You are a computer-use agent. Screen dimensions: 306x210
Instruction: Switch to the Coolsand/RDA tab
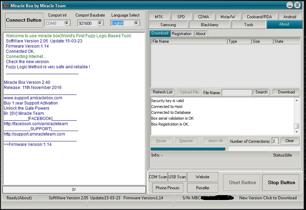point(259,17)
